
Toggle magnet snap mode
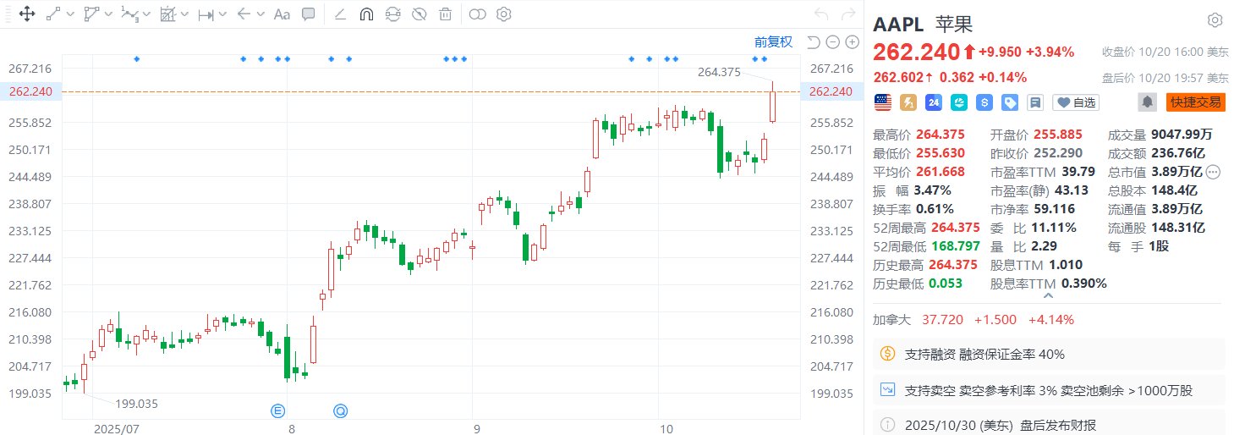click(x=366, y=14)
